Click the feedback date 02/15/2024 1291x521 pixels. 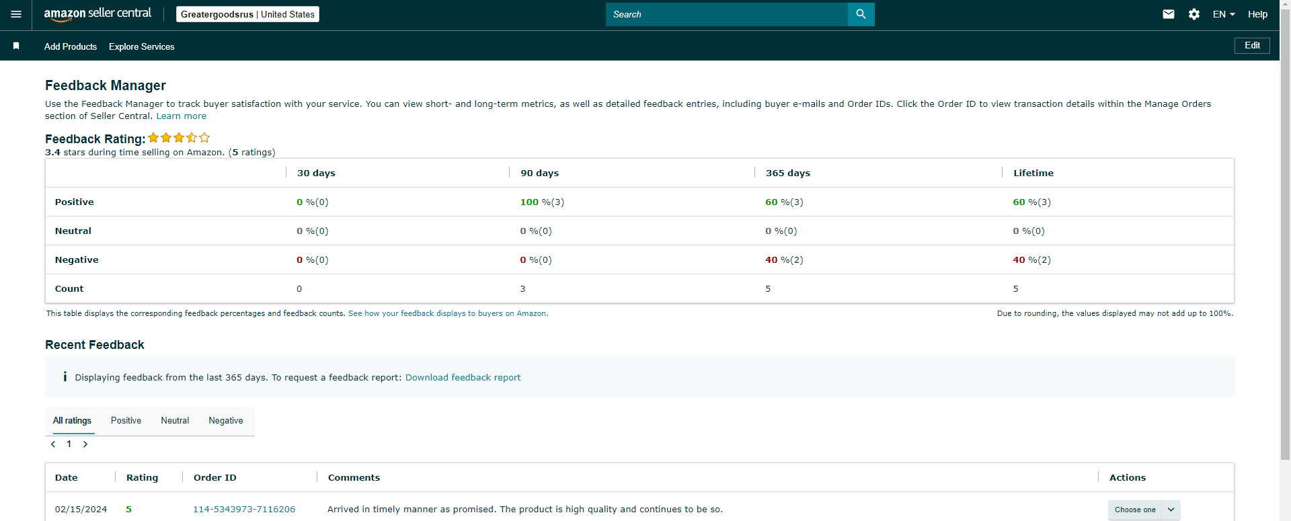[x=81, y=510]
